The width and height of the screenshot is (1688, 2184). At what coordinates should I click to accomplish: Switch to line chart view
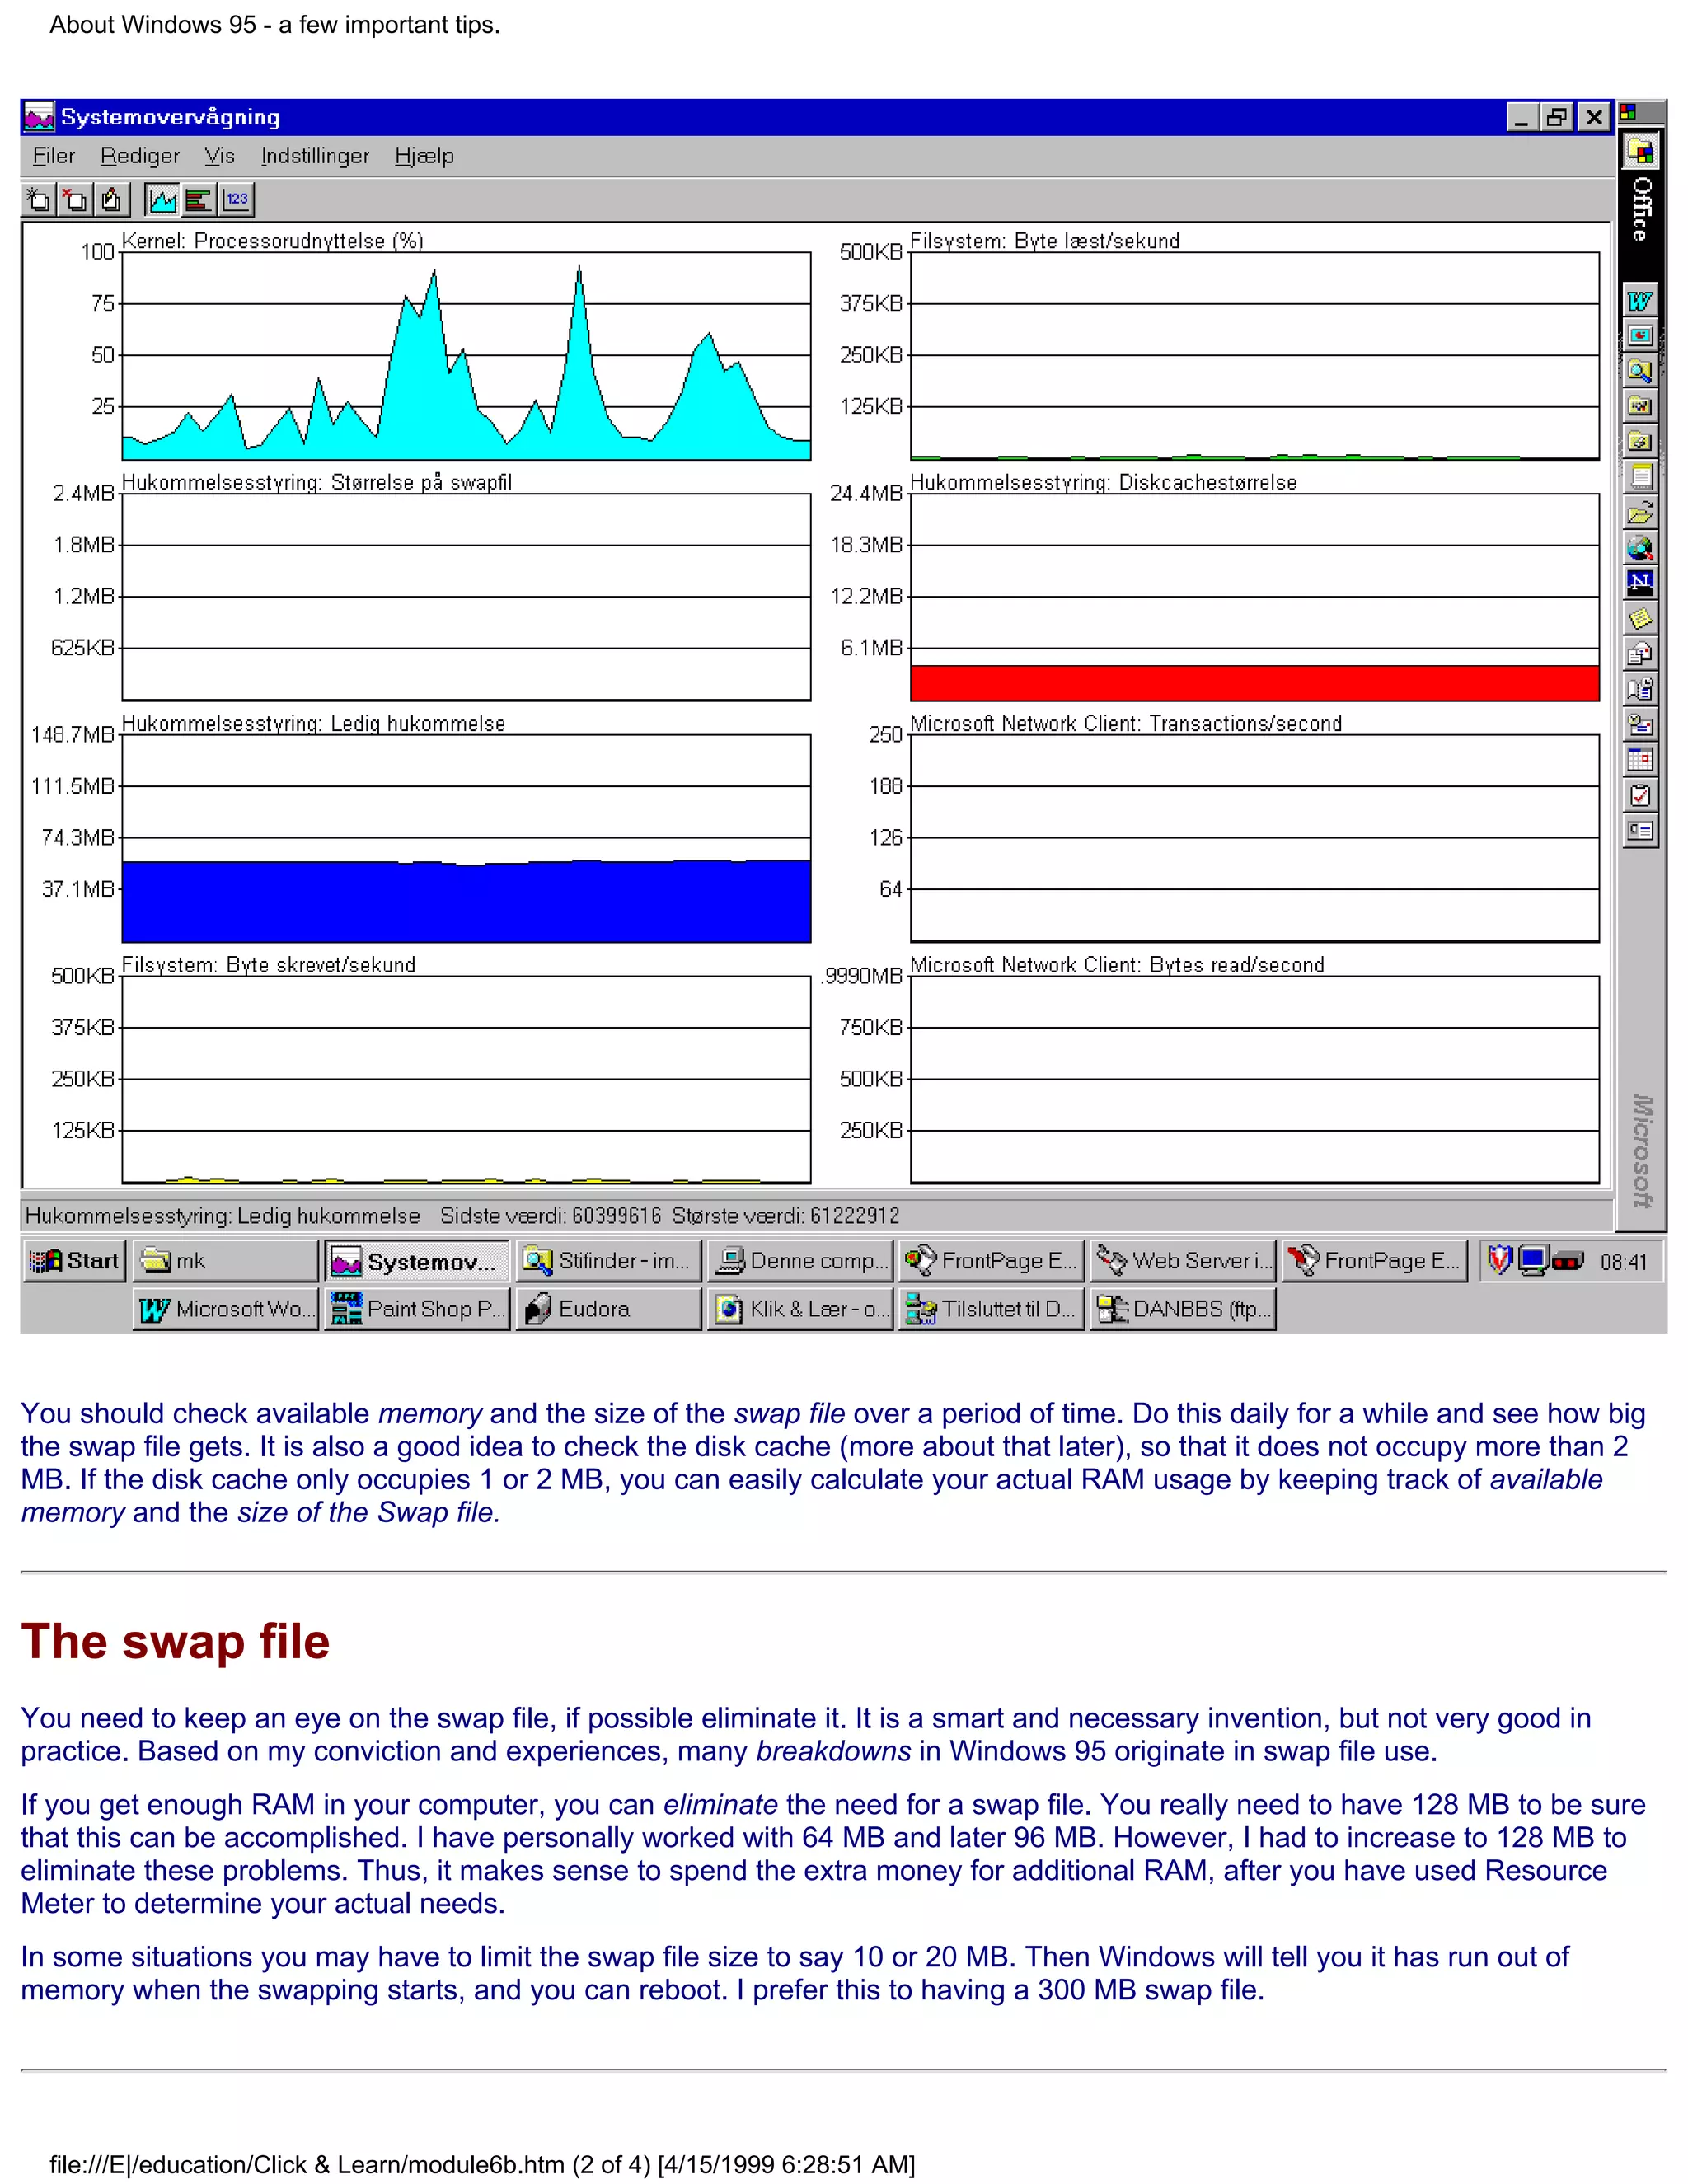[x=162, y=200]
